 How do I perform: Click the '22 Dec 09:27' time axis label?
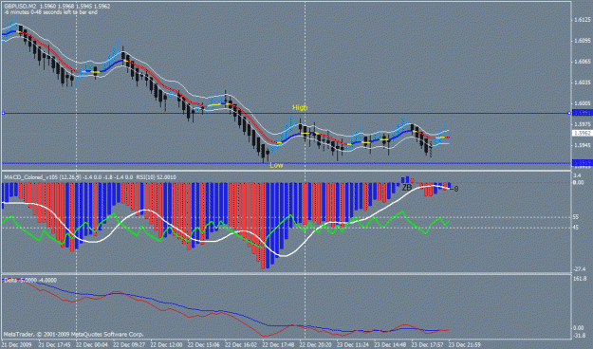(x=129, y=345)
